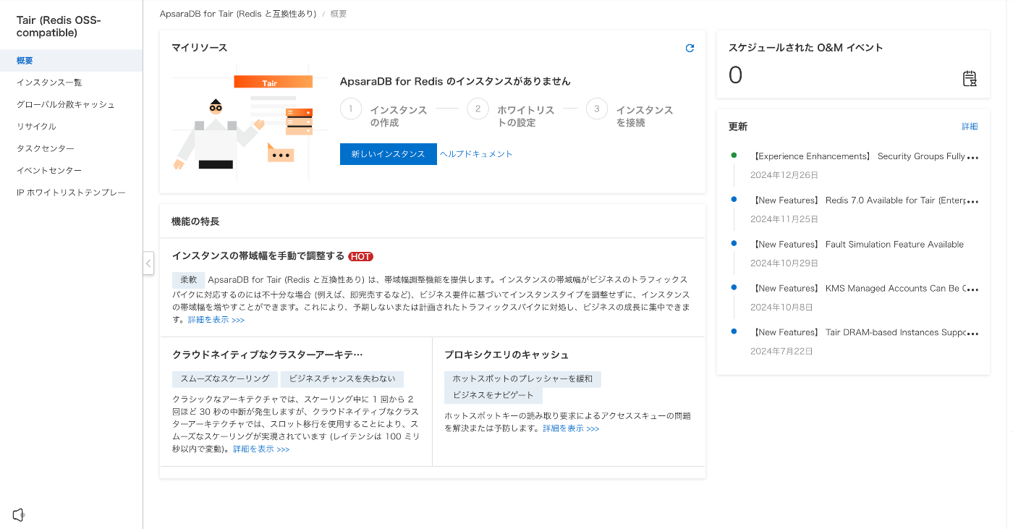
Task: Click the 新しいインスタンス button
Action: point(389,154)
